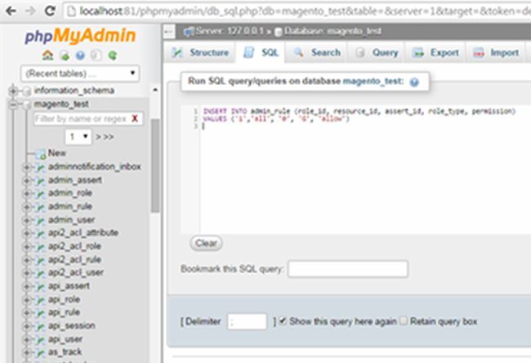The height and width of the screenshot is (363, 531).
Task: Focus the Bookmark this SQL query field
Action: (348, 269)
